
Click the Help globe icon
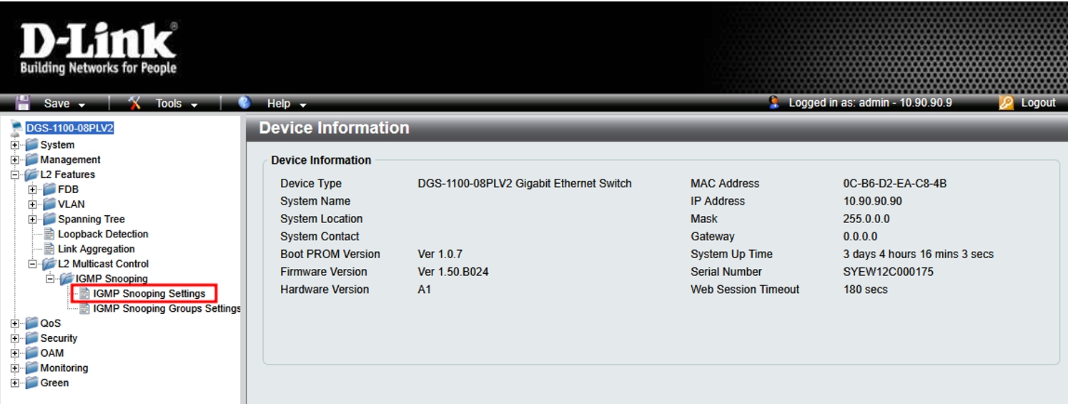pyautogui.click(x=244, y=103)
